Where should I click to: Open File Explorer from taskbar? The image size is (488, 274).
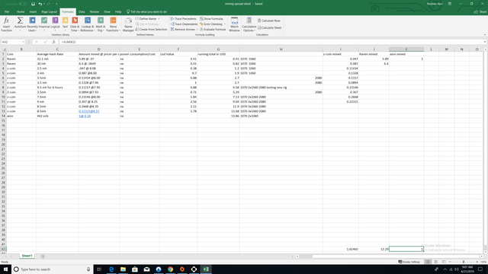pyautogui.click(x=123, y=269)
